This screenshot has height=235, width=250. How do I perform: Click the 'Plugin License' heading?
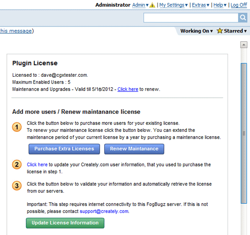tap(35, 63)
